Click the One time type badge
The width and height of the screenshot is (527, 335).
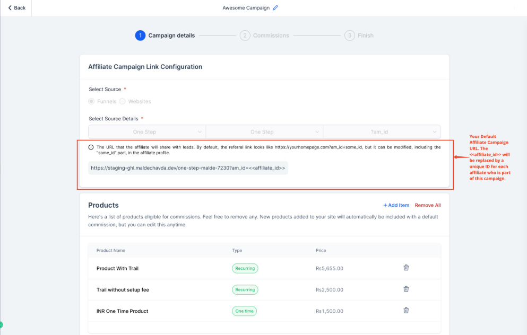pos(244,311)
